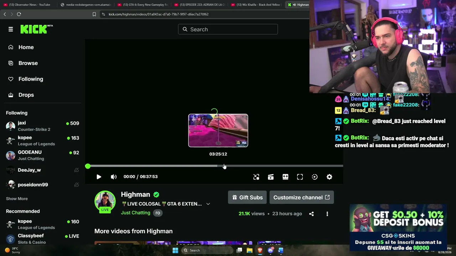
Task: Switch to the Highman Kick tab
Action: click(298, 5)
